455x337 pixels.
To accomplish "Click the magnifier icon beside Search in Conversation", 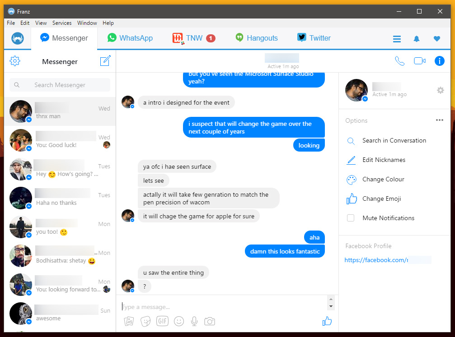I will coord(351,141).
